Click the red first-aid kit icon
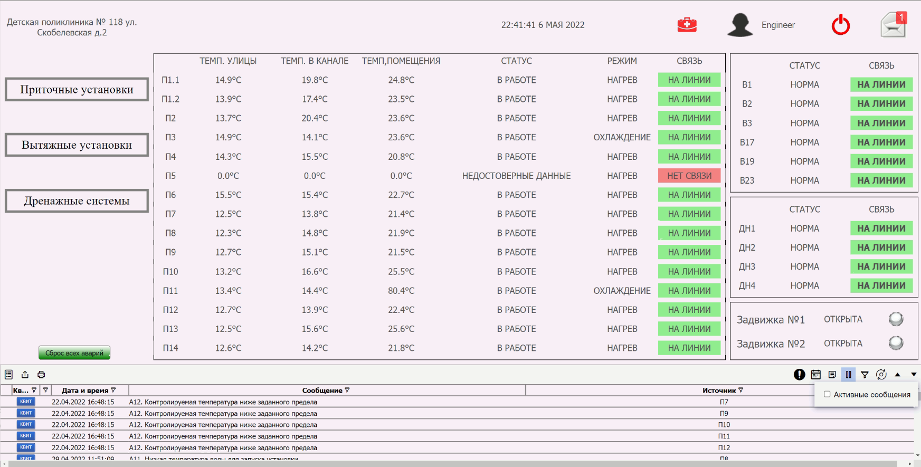Image resolution: width=921 pixels, height=467 pixels. tap(687, 25)
